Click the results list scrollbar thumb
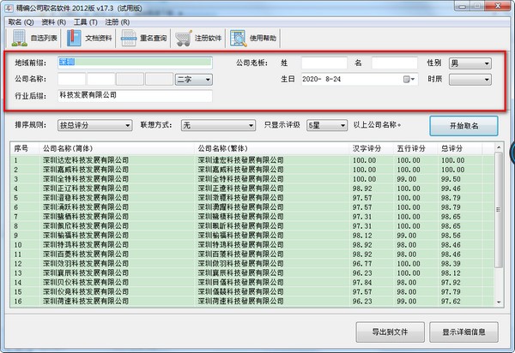Viewport: 515px width, 353px height. (x=499, y=210)
